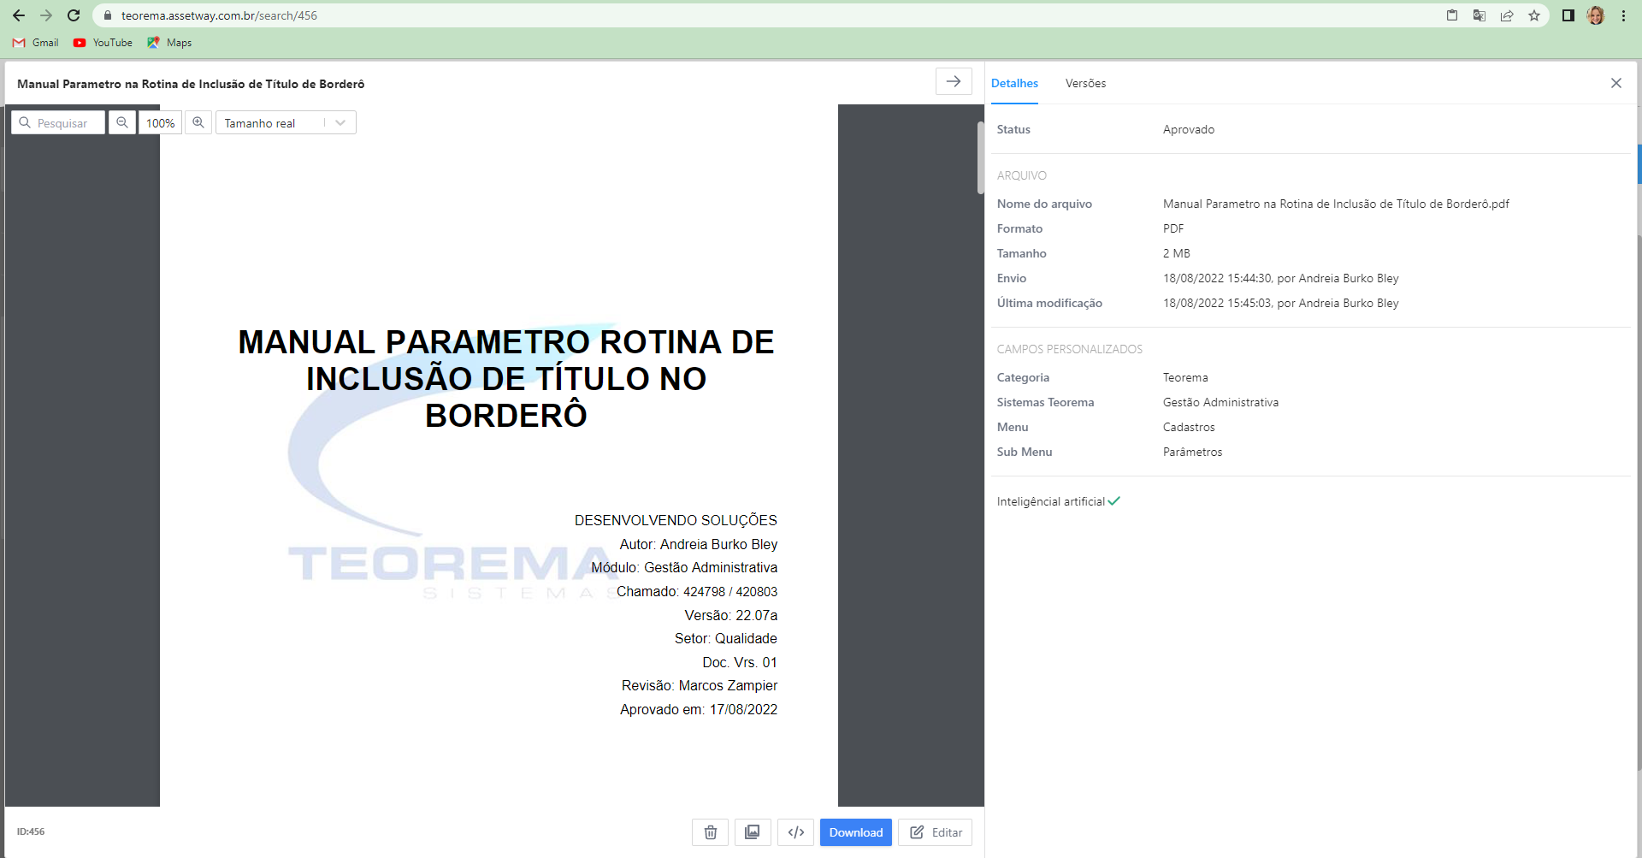This screenshot has width=1642, height=858.
Task: Click the share page icon
Action: pos(1507,15)
